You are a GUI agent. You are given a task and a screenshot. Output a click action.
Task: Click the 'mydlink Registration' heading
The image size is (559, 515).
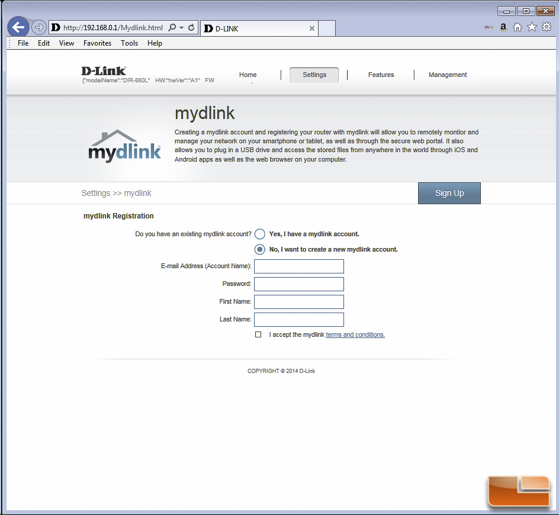[x=118, y=216]
